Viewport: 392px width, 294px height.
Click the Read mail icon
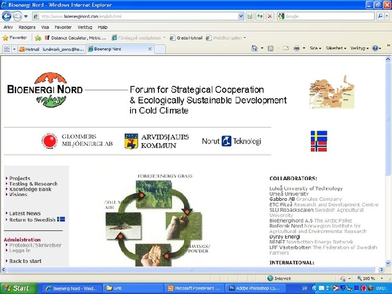click(x=286, y=48)
